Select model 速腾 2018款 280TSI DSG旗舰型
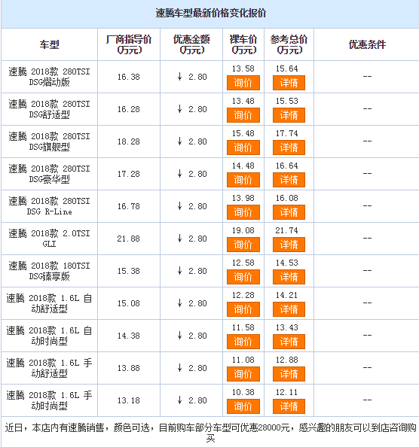Viewport: 419px width, 447px height. [50, 141]
